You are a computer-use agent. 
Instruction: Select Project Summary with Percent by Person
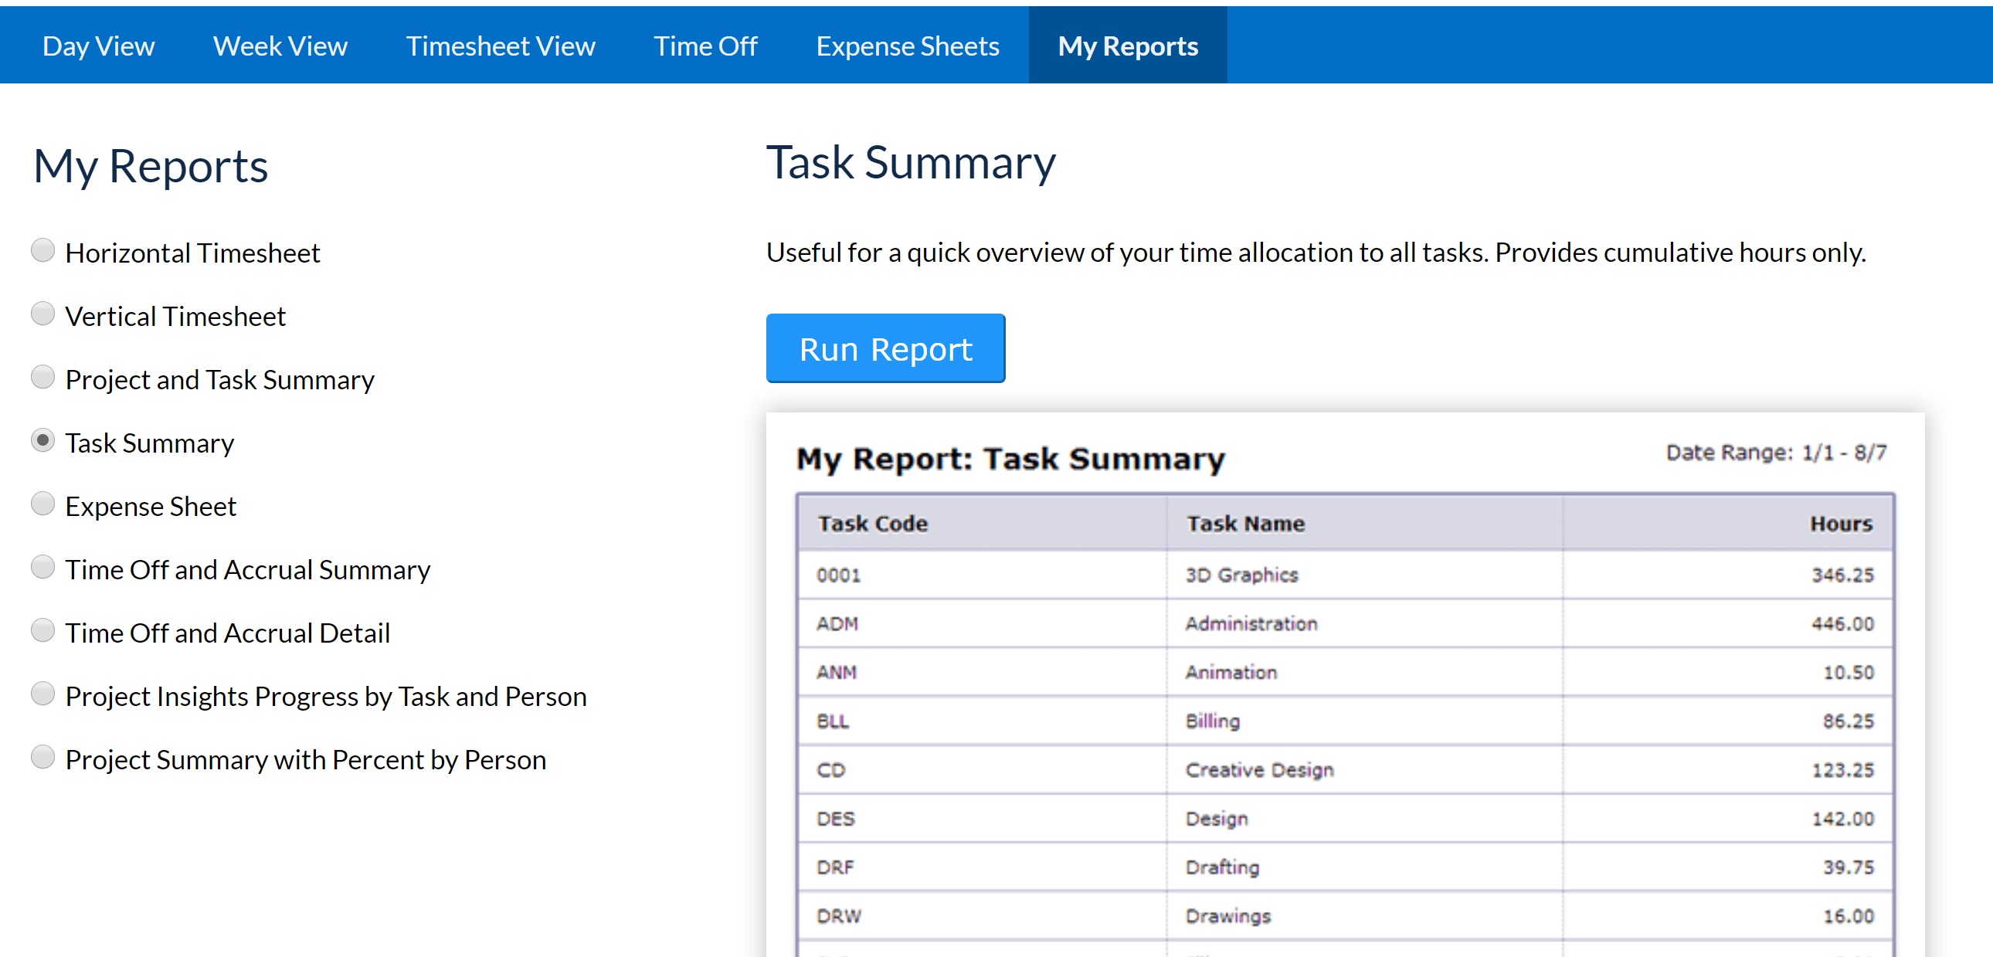click(x=43, y=757)
